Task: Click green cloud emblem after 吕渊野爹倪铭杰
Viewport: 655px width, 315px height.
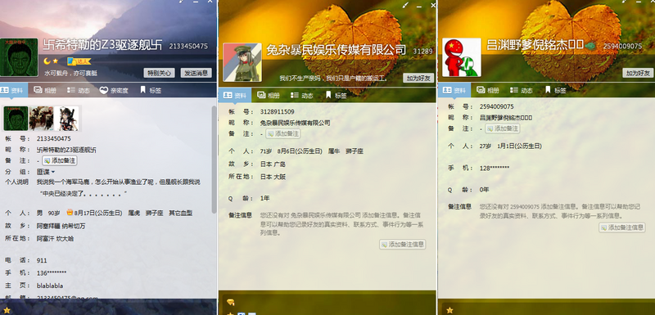Action: (590, 46)
